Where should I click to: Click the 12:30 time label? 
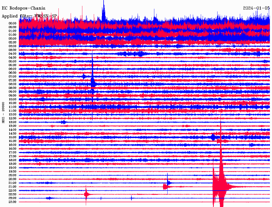tap(12, 118)
